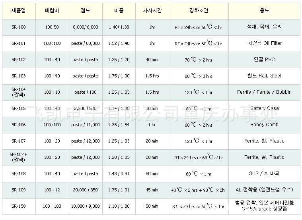Click the 'Battery Case' usage cell
This screenshot has width=302, height=220.
click(x=265, y=108)
